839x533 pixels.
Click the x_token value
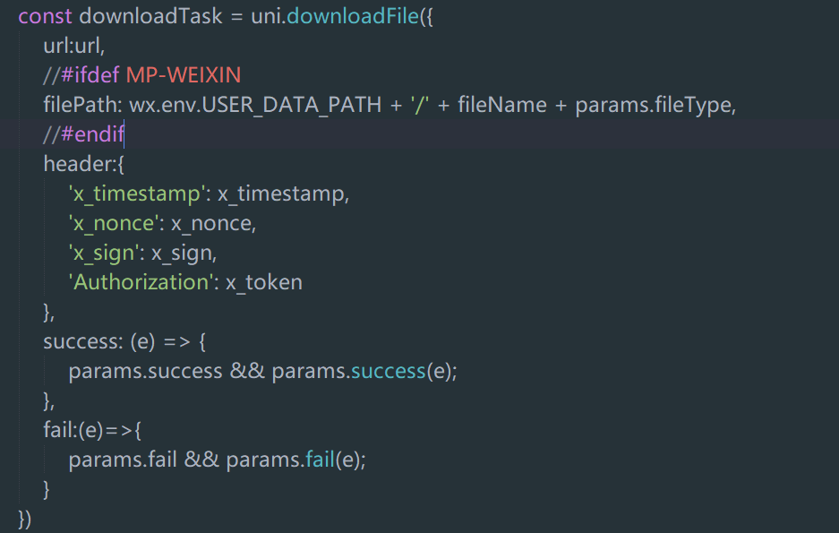pos(263,282)
